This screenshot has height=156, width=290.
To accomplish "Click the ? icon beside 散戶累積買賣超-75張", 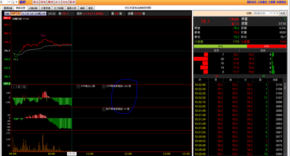I will [x=104, y=109].
